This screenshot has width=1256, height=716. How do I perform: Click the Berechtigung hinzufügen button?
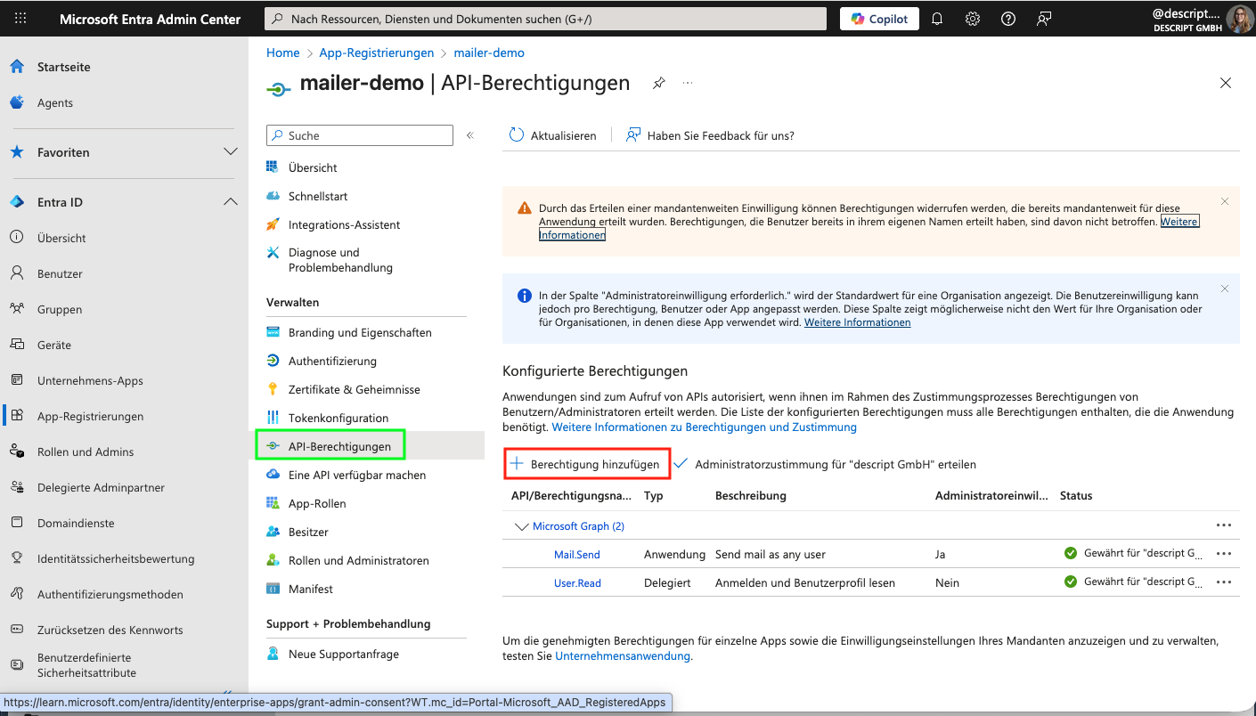[x=587, y=463]
